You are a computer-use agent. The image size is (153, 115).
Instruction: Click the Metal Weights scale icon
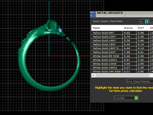(93, 14)
